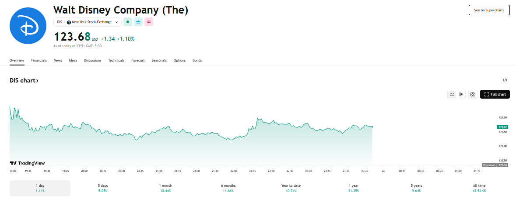Click the Jul date axis label
The height and width of the screenshot is (199, 516).
pos(383,171)
